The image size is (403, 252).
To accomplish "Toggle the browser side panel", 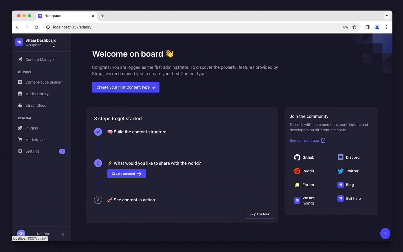I will click(x=367, y=27).
